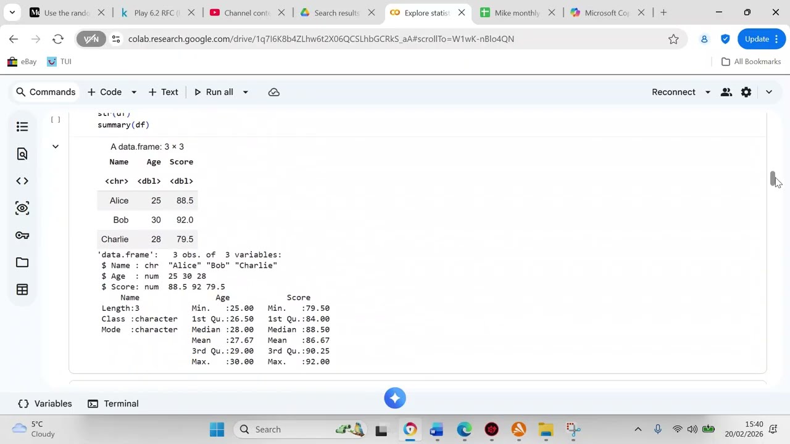Screen dimensions: 790x444
Task: Show hidden system tray icons
Action: click(x=638, y=429)
